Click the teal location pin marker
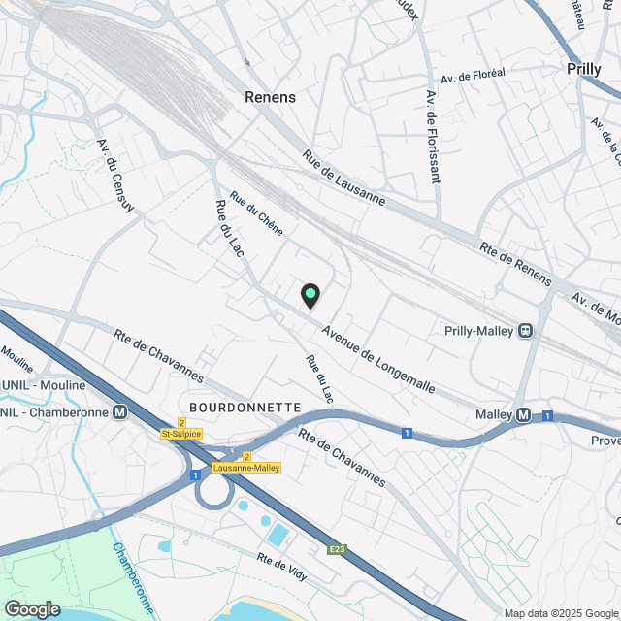The height and width of the screenshot is (621, 621). (x=310, y=295)
